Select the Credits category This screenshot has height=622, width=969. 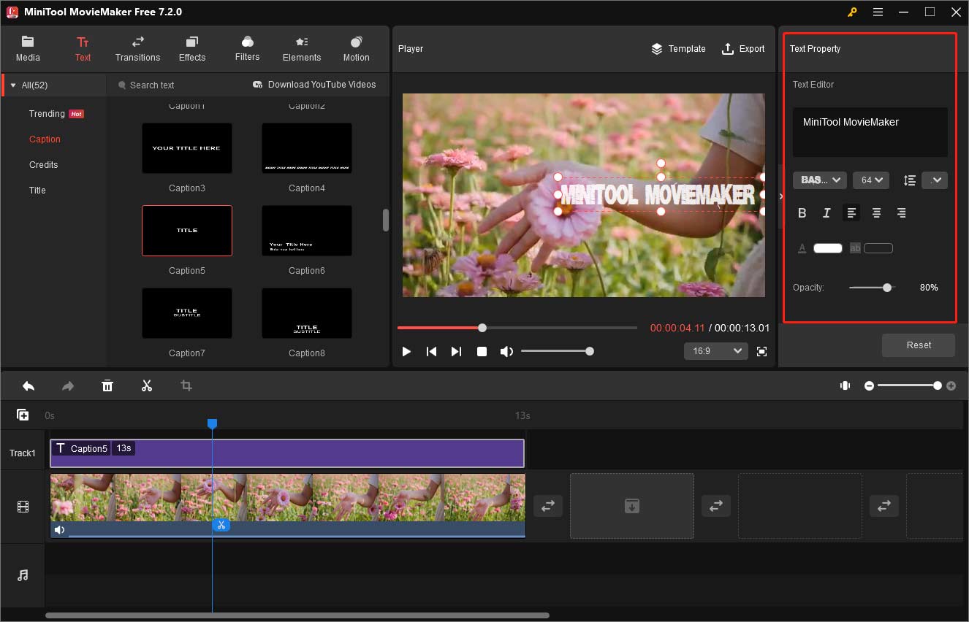43,165
